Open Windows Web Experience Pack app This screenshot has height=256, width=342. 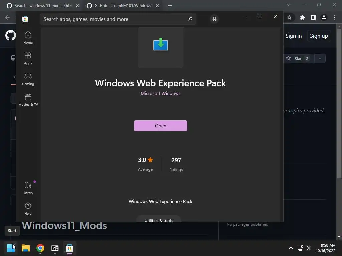tap(161, 126)
